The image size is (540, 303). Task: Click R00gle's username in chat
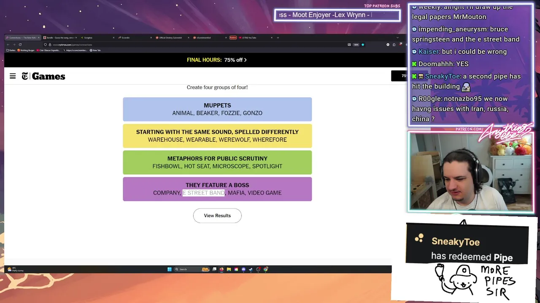tap(429, 99)
